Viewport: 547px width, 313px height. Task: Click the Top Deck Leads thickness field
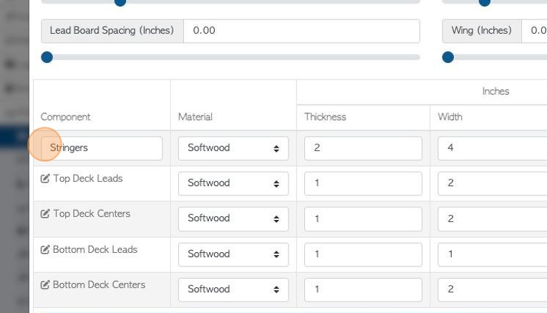click(363, 183)
